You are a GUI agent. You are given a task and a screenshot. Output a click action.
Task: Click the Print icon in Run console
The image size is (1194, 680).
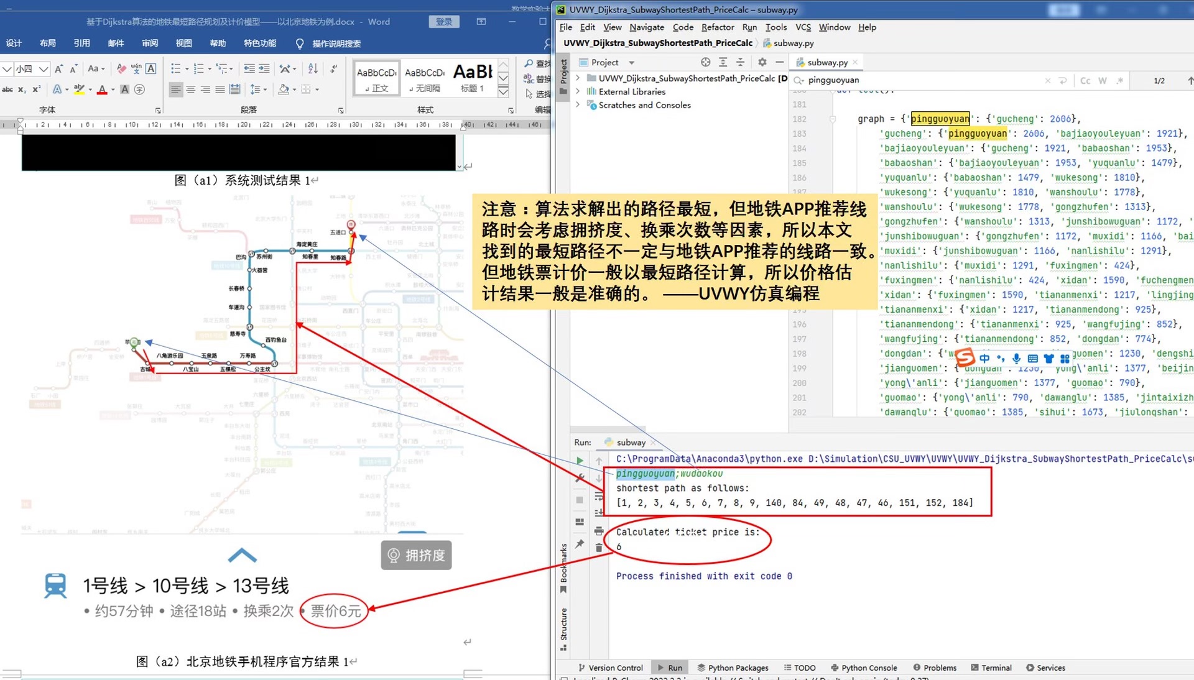pyautogui.click(x=598, y=531)
